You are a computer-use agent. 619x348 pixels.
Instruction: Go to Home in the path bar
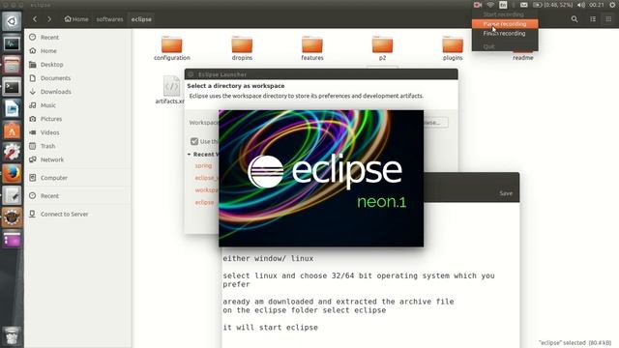pos(76,19)
